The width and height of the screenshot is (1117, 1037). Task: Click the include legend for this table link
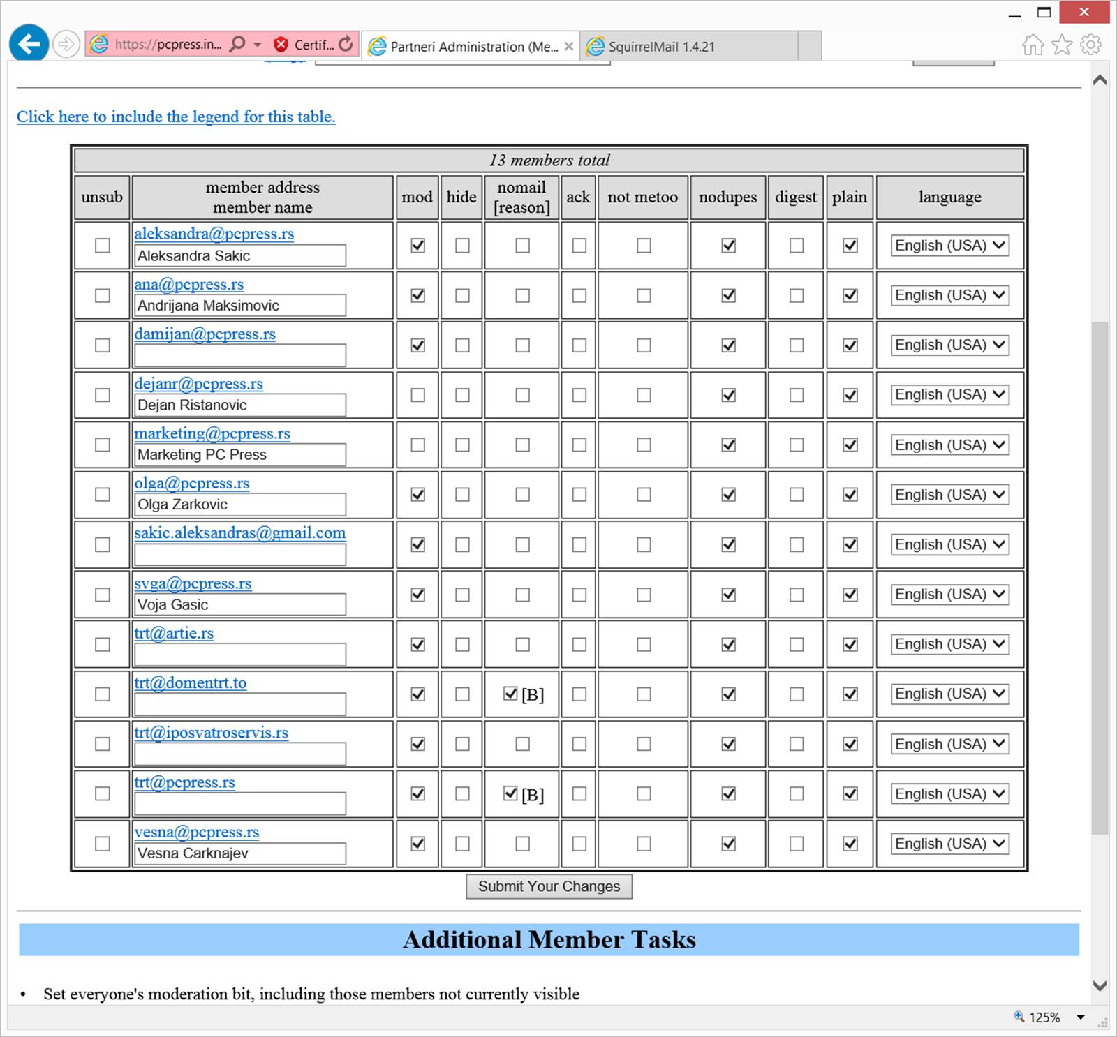[x=176, y=117]
